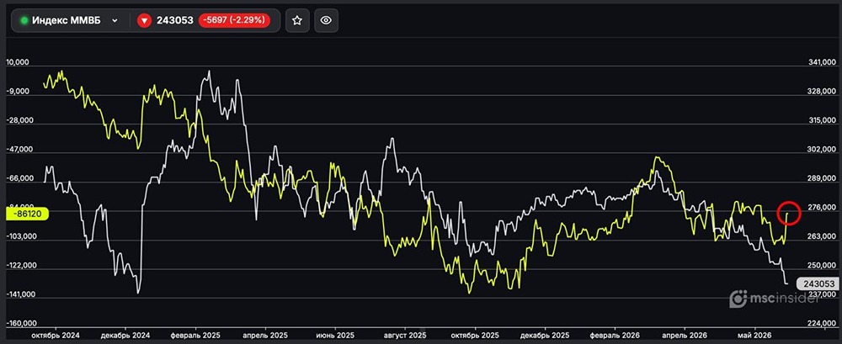Toggle chart visibility with eye icon
The image size is (842, 344).
(x=326, y=21)
